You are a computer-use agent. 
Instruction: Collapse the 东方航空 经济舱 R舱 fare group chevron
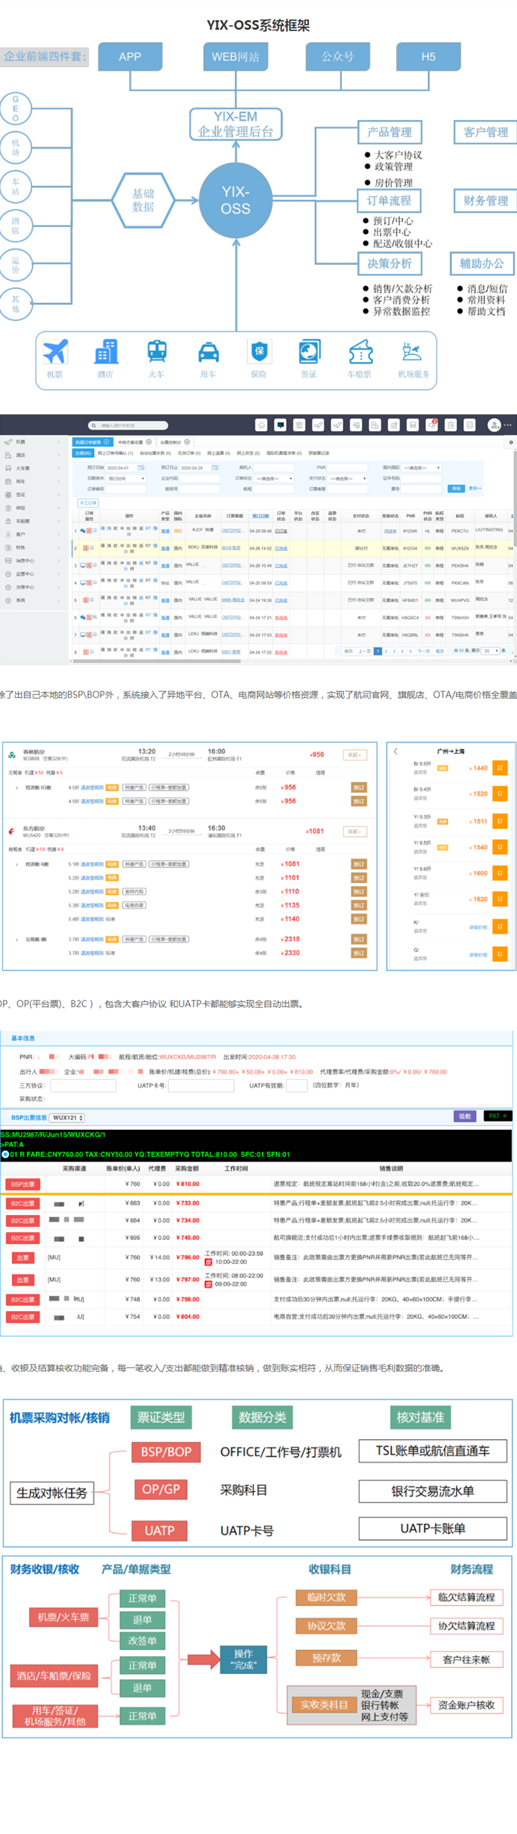tap(16, 864)
